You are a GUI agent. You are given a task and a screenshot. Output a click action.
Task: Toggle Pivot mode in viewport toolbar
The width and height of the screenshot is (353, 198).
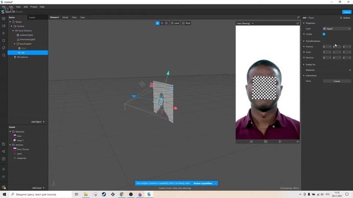click(x=186, y=23)
